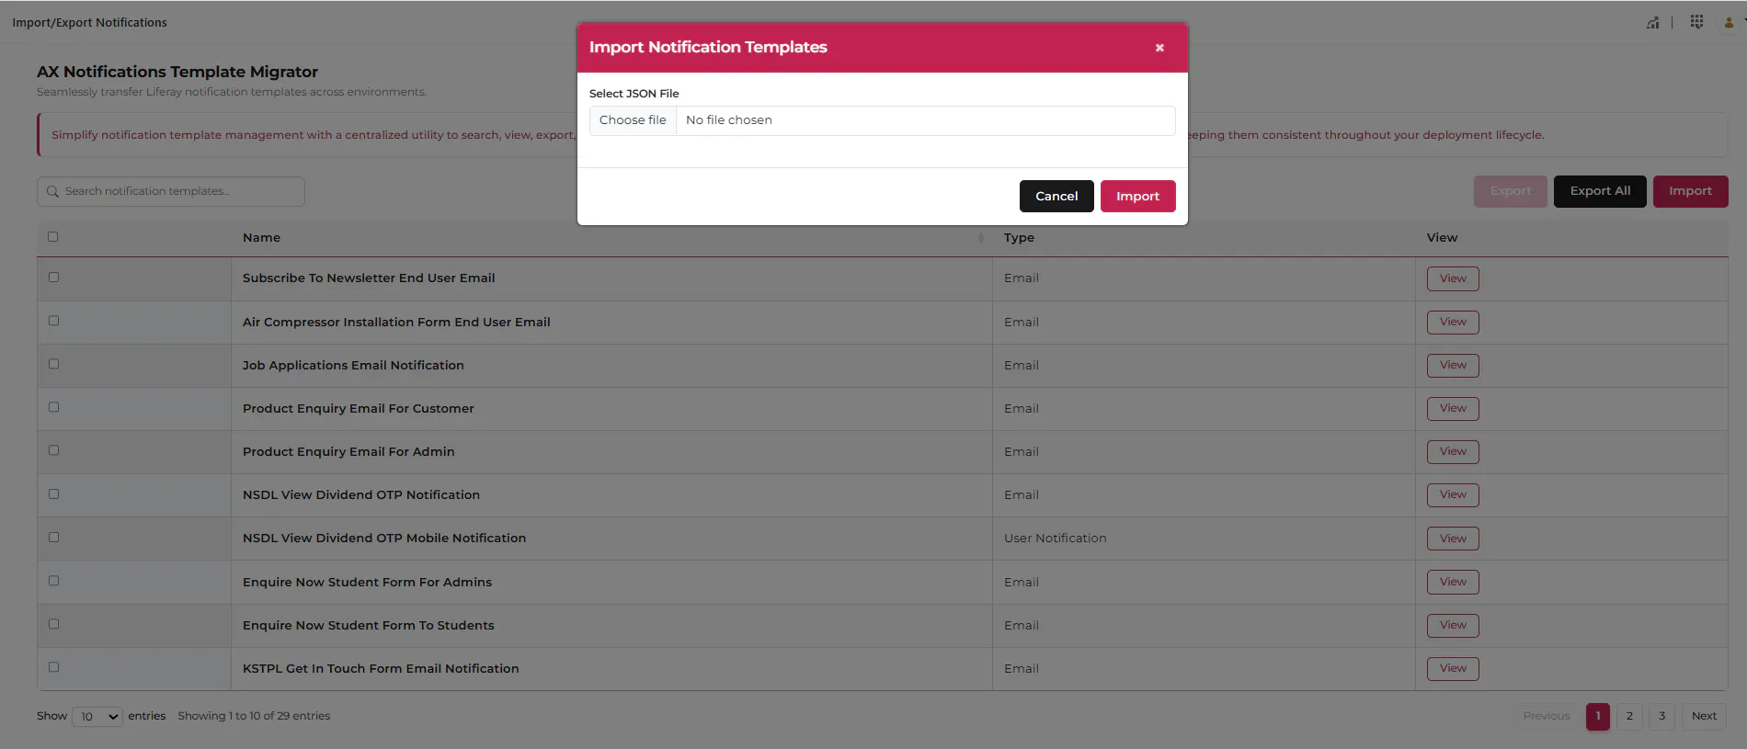
Task: Click Choose file in the import dialog
Action: (x=633, y=120)
